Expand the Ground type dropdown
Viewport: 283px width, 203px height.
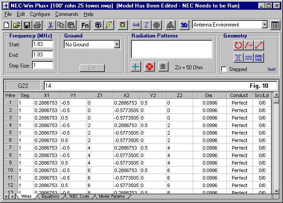pyautogui.click(x=117, y=45)
